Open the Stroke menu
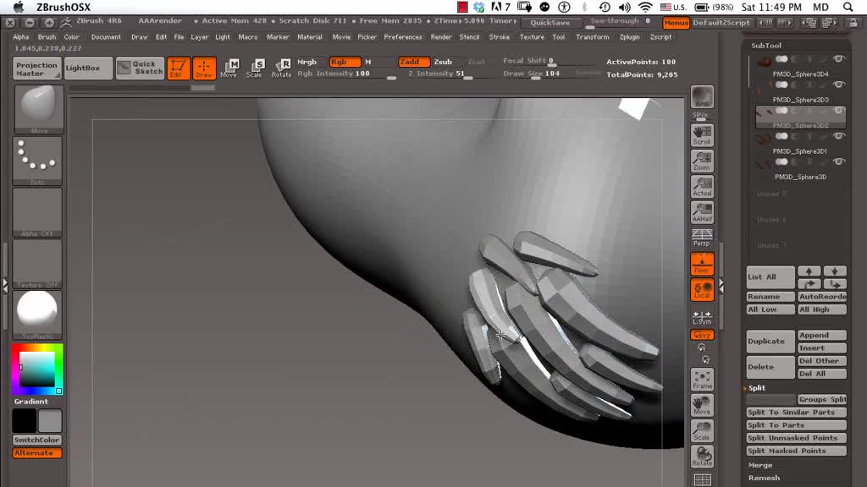Image resolution: width=867 pixels, height=487 pixels. point(500,37)
